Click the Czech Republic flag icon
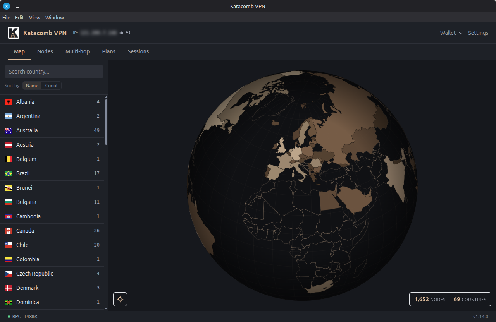The image size is (496, 322). 9,274
